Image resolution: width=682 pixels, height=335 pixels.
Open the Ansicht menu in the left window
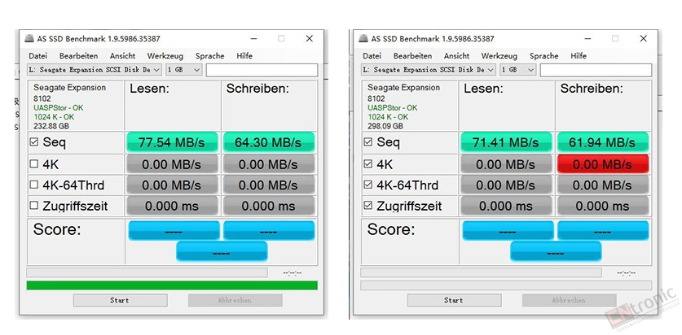[x=123, y=56]
